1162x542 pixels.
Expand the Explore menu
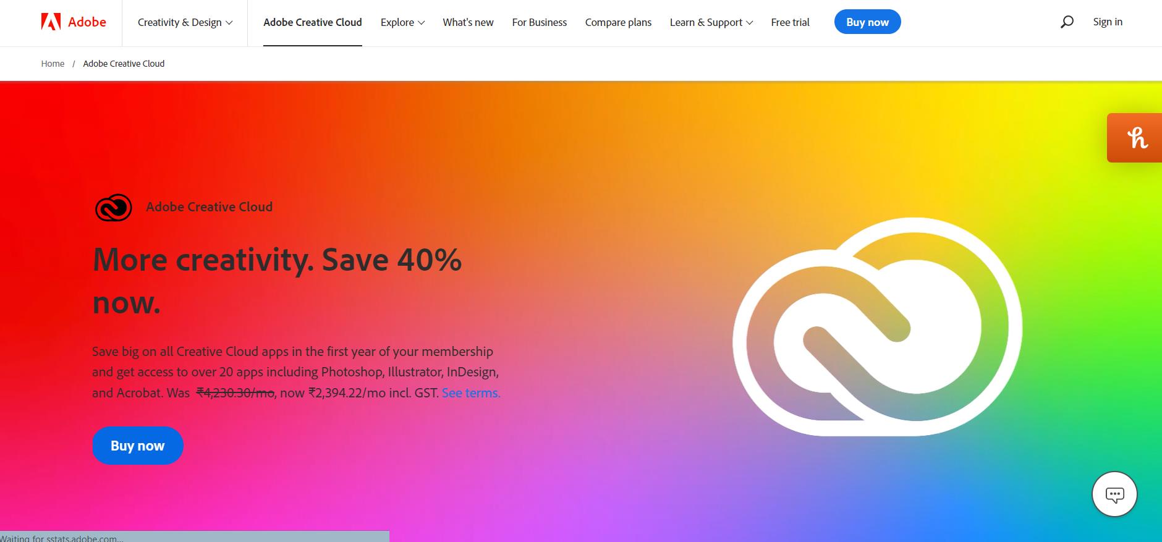402,22
